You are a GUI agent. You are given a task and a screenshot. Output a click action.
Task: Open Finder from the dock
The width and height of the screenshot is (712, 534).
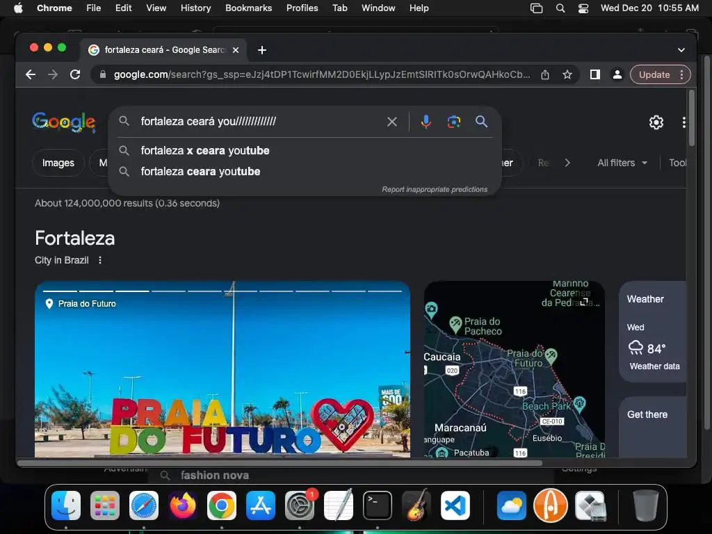click(66, 505)
